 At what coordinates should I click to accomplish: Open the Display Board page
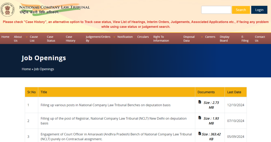click(224, 39)
